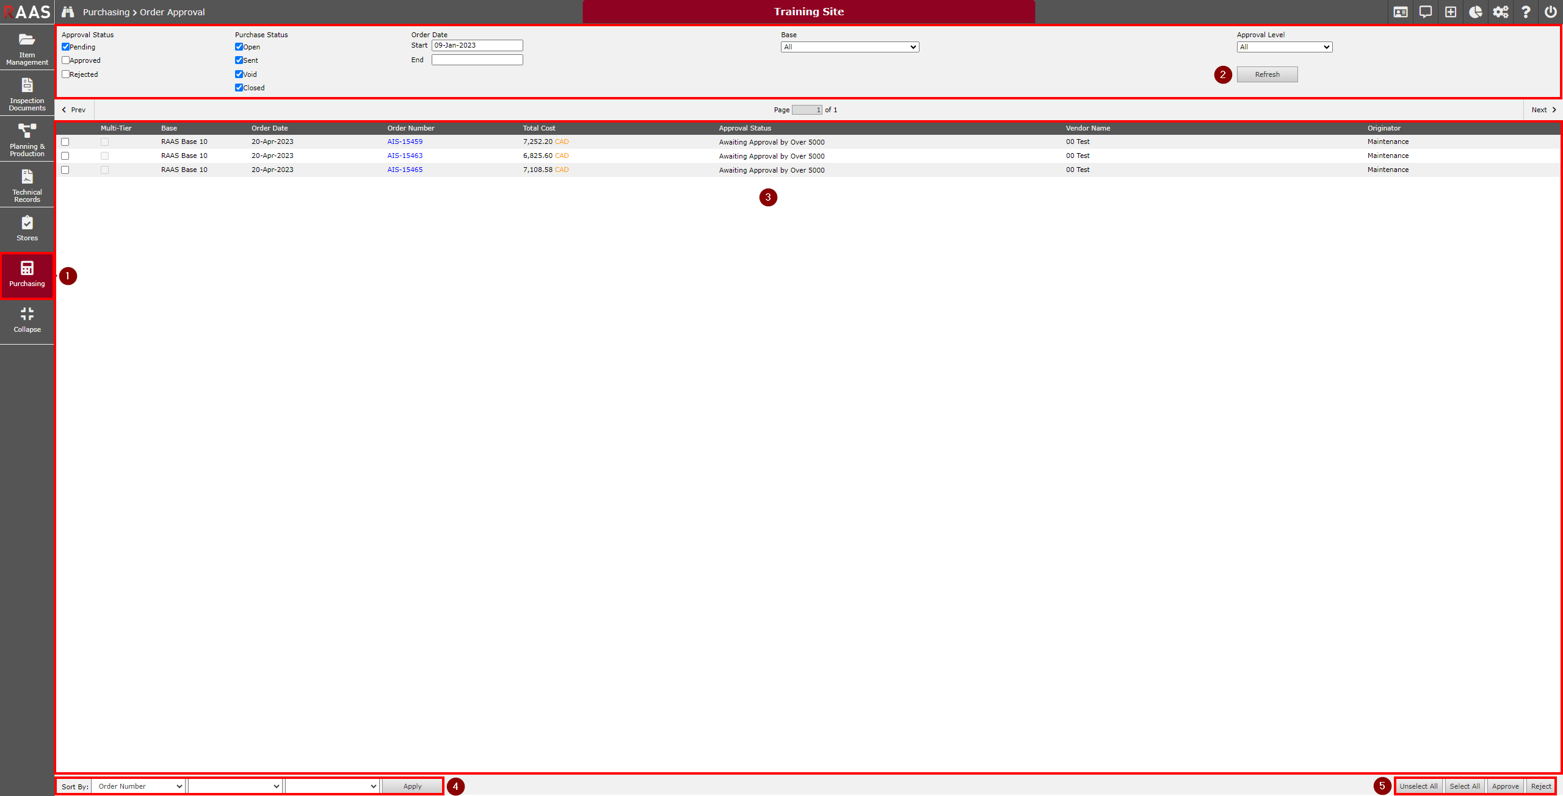1563x796 pixels.
Task: Open the Sort By Order Number dropdown
Action: (139, 786)
